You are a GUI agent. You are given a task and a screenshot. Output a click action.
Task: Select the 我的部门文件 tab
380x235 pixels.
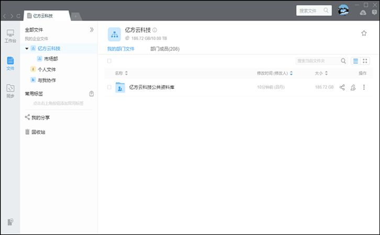[121, 49]
